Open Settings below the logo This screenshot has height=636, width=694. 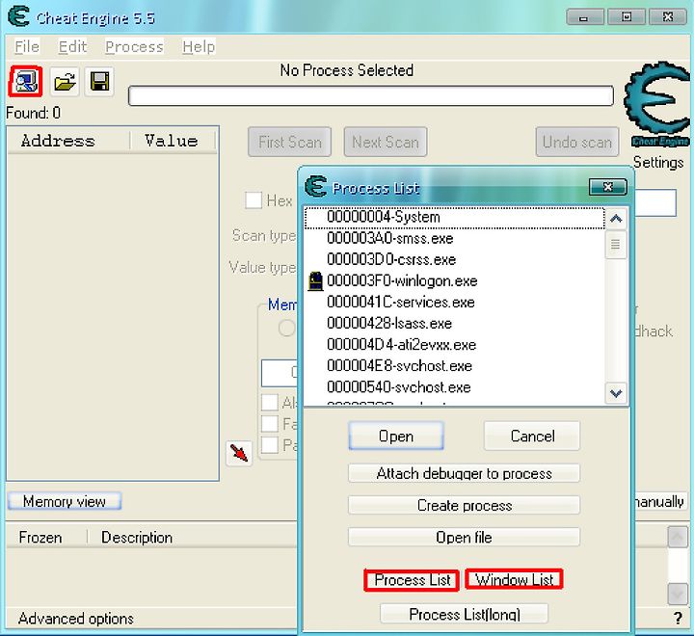pyautogui.click(x=658, y=163)
